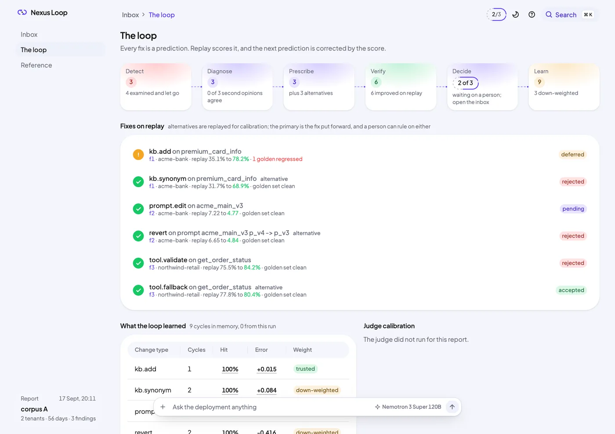Click the f1 link under kb.add fix
The image size is (615, 434).
point(152,159)
